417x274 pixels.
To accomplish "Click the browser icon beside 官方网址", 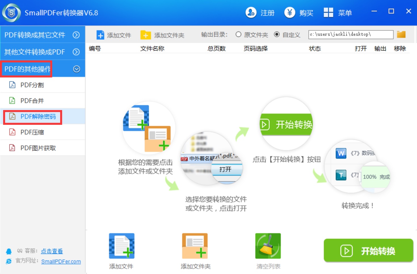I will 9,261.
